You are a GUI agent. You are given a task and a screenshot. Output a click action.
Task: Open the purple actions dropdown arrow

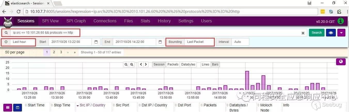click(x=341, y=33)
